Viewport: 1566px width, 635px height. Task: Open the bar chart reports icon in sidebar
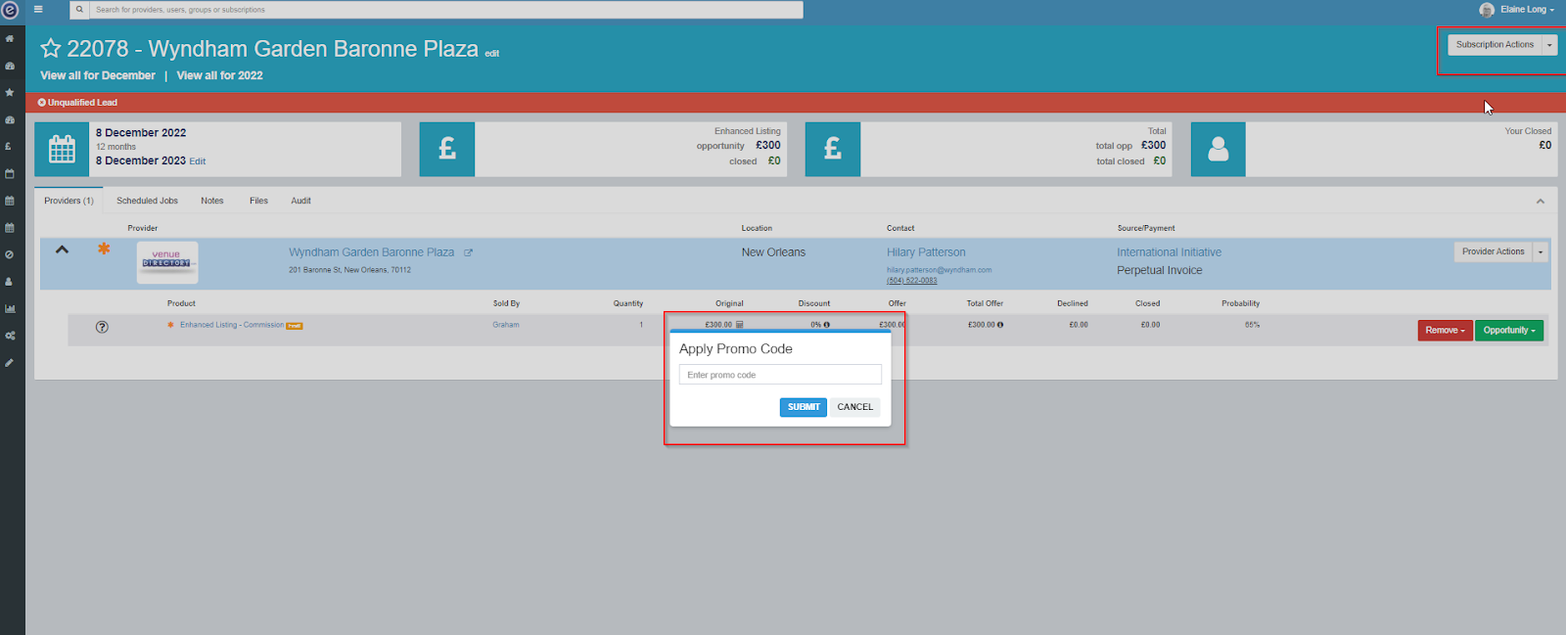(x=10, y=308)
